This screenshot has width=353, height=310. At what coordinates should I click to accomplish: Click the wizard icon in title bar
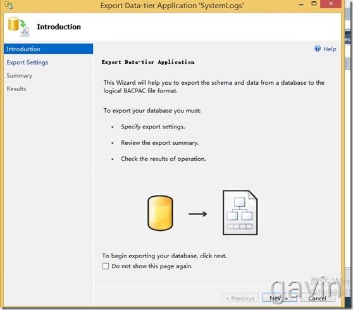coord(9,5)
